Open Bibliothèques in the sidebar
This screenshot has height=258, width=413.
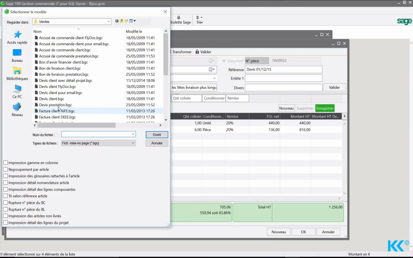17,74
